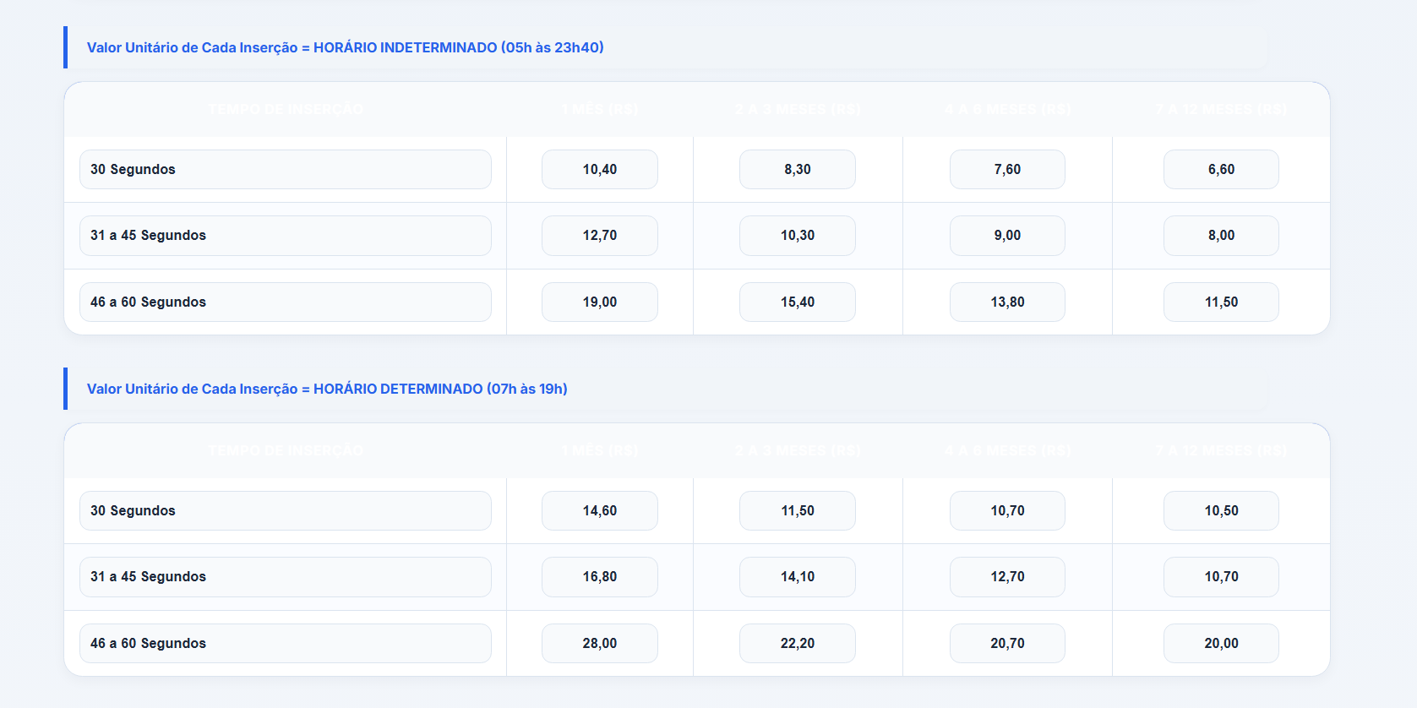Viewport: 1417px width, 708px height.
Task: Click the HORÁRIO DETERMINADO (07h às 19h) heading
Action: tap(327, 389)
